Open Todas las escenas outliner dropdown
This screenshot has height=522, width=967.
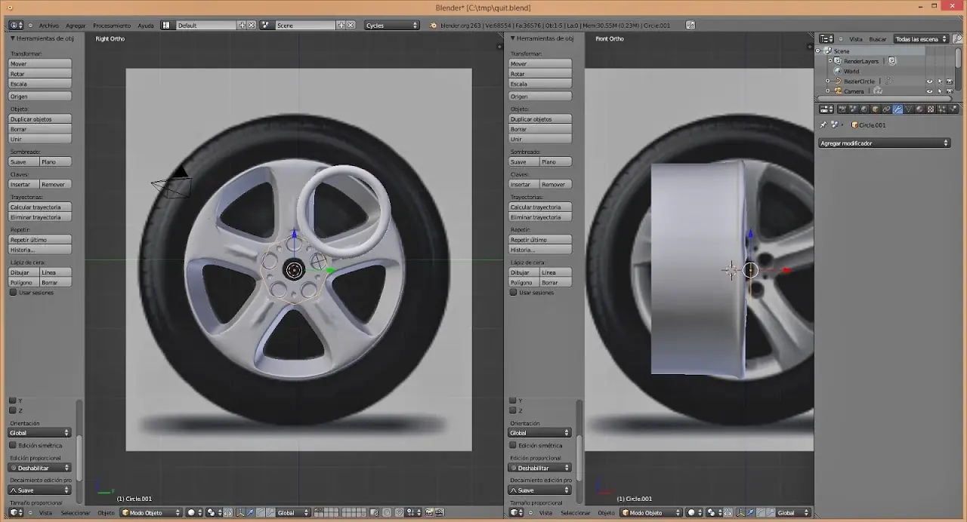tap(921, 38)
